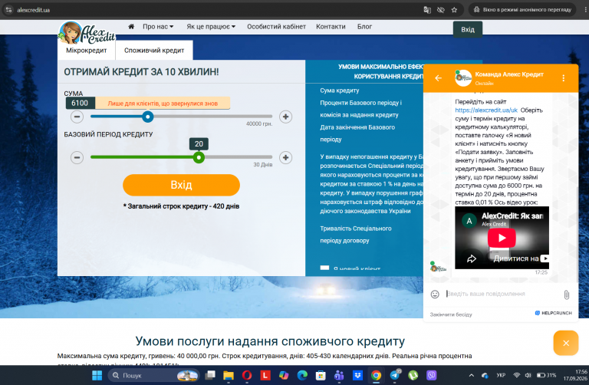Bookmark the page with the star icon
This screenshot has width=589, height=385.
pos(454,10)
